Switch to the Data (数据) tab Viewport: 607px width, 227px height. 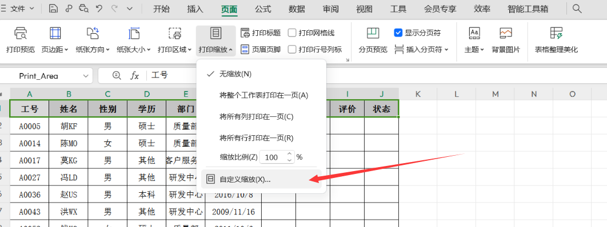(x=297, y=9)
